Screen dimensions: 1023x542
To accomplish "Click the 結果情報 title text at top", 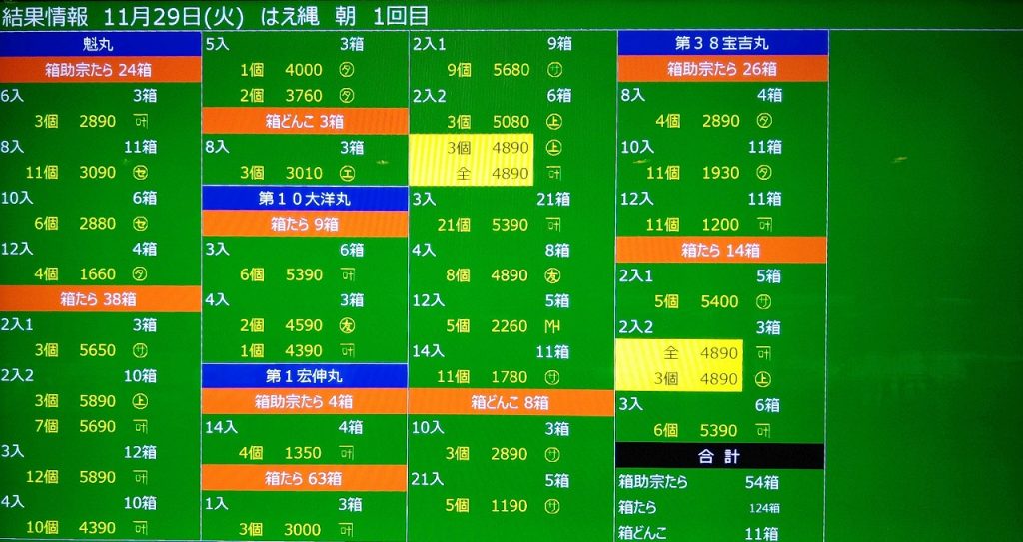I will pos(46,14).
